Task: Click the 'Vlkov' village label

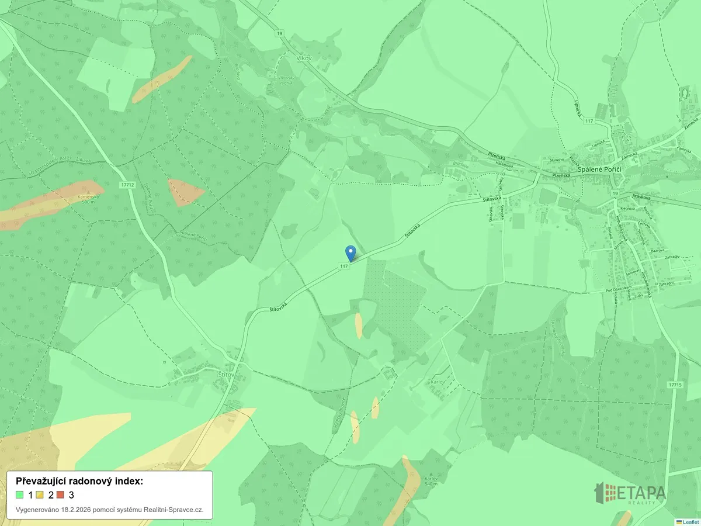Action: [x=304, y=58]
